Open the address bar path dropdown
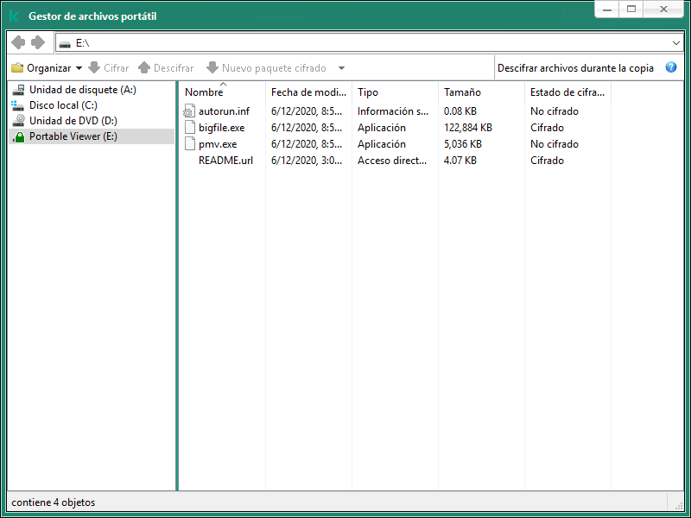691x518 pixels. [x=675, y=42]
